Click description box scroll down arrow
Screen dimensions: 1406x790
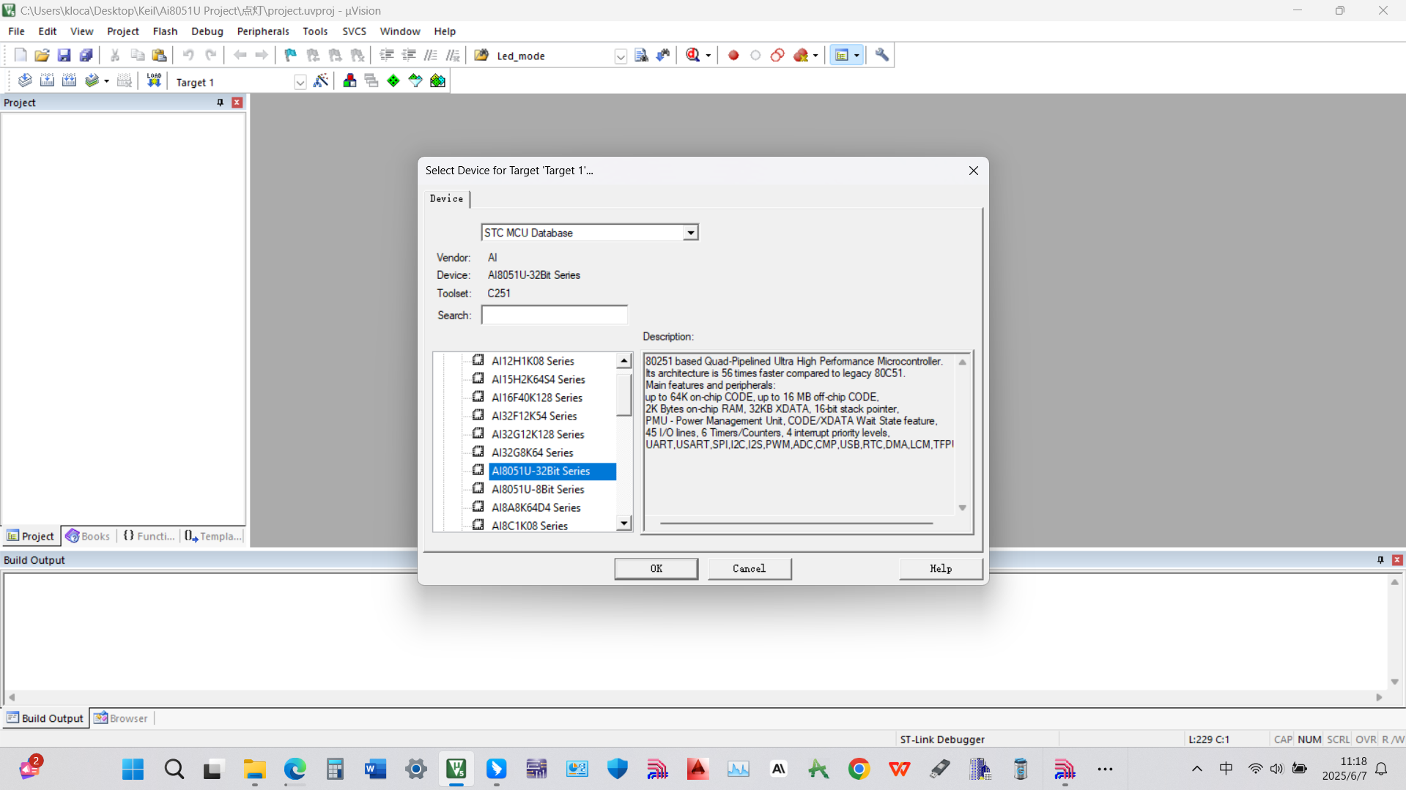pyautogui.click(x=962, y=507)
